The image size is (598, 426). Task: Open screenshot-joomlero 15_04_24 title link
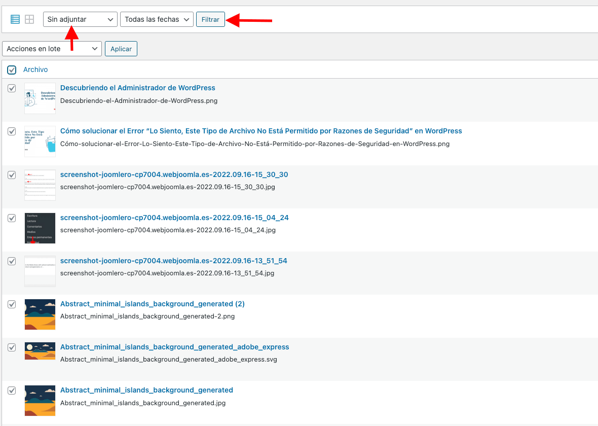point(174,218)
